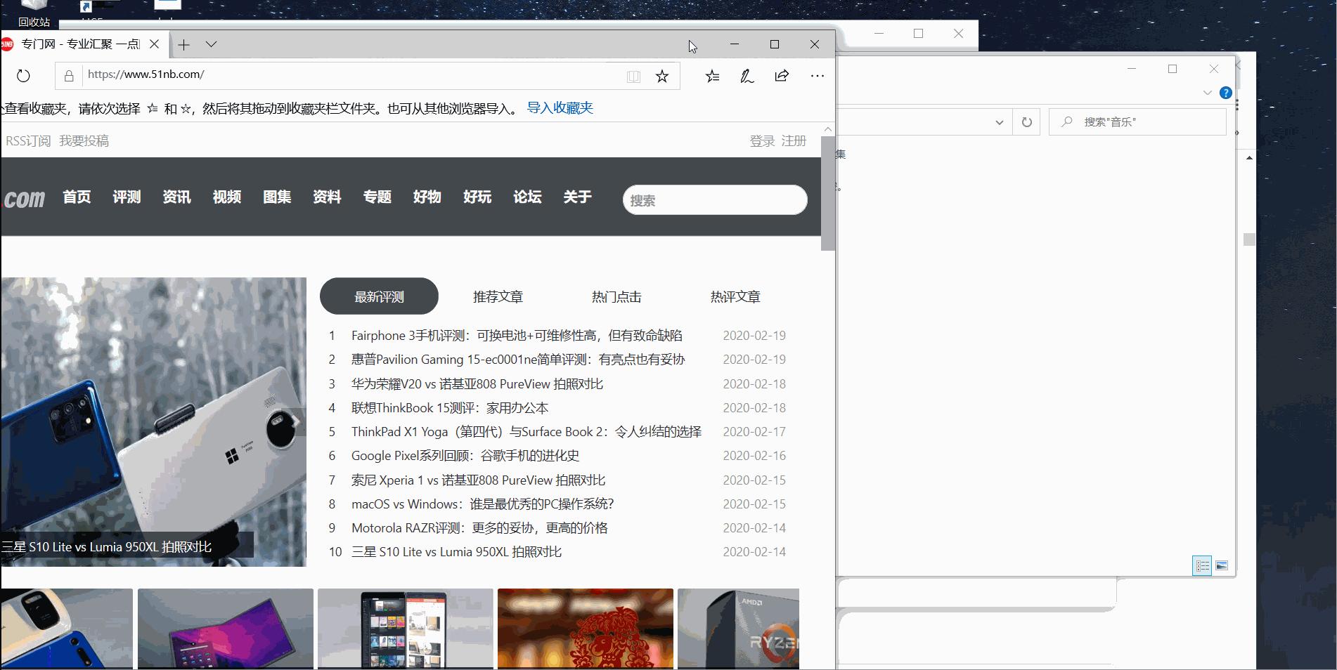The image size is (1337, 670).
Task: Open Edge's Settings and more (...) menu
Action: click(817, 76)
